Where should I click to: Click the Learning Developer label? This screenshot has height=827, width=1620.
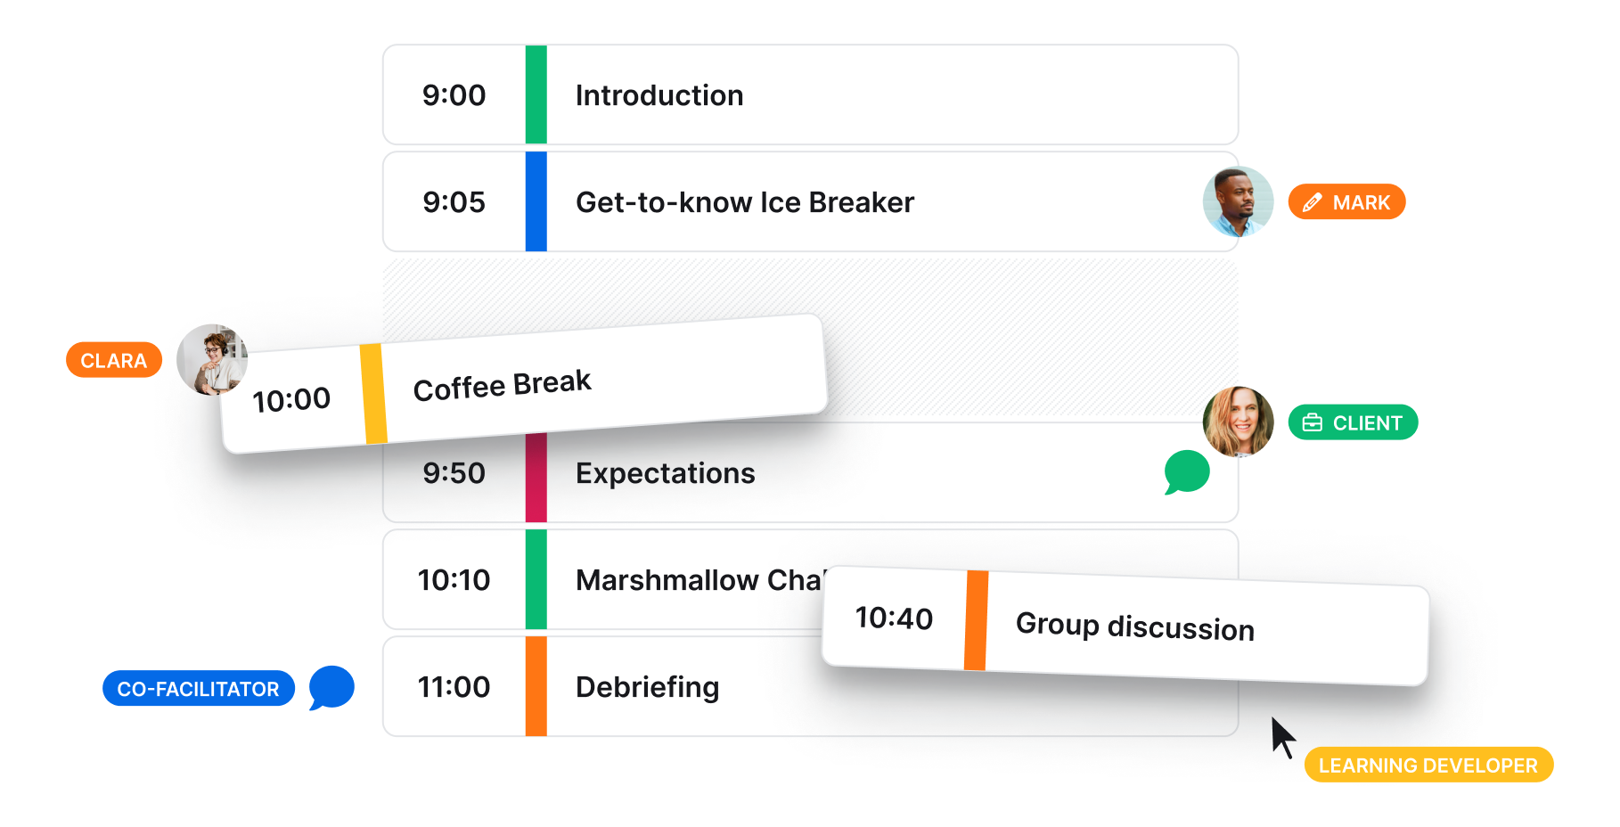tap(1428, 765)
